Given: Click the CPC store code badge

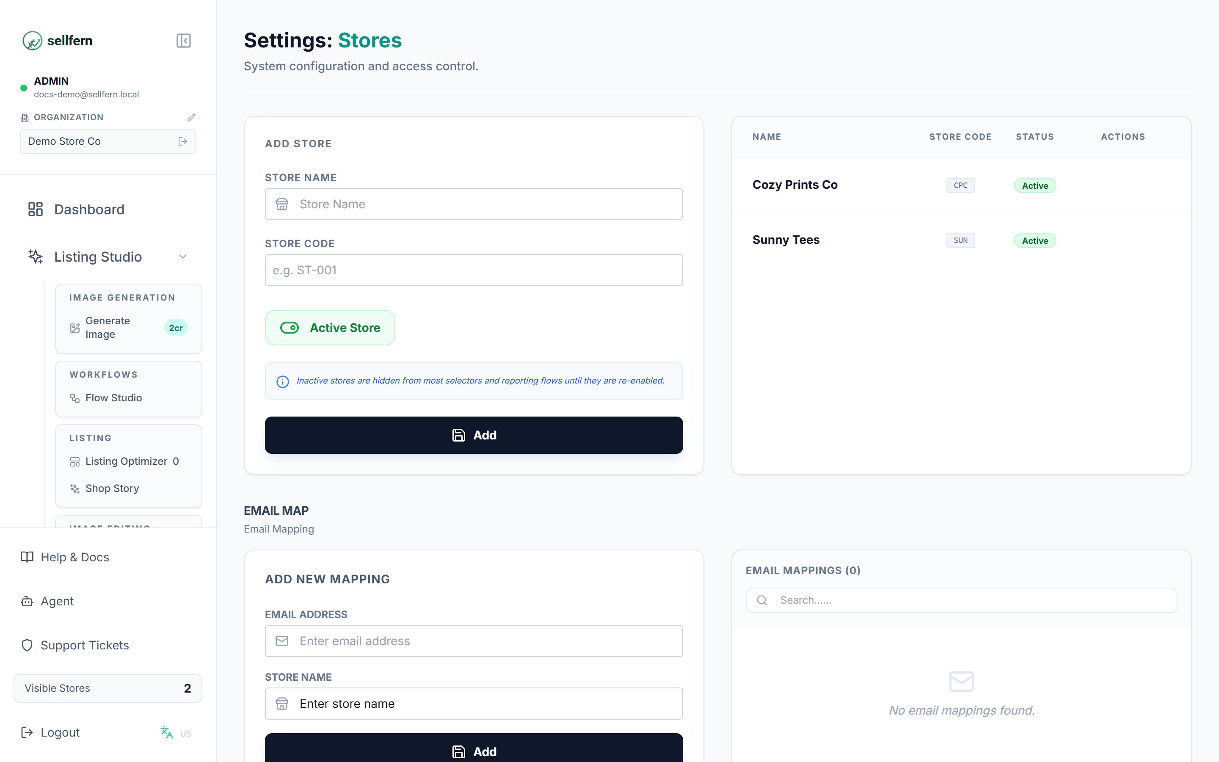Looking at the screenshot, I should coord(960,185).
